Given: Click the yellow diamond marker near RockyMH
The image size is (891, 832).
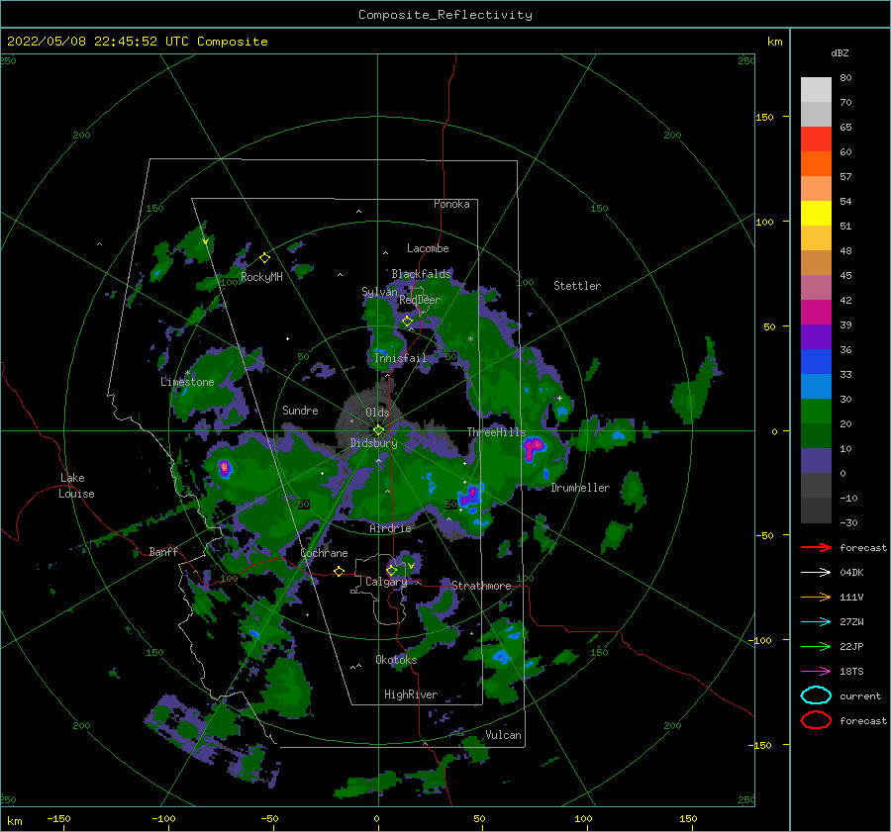Looking at the screenshot, I should [264, 258].
